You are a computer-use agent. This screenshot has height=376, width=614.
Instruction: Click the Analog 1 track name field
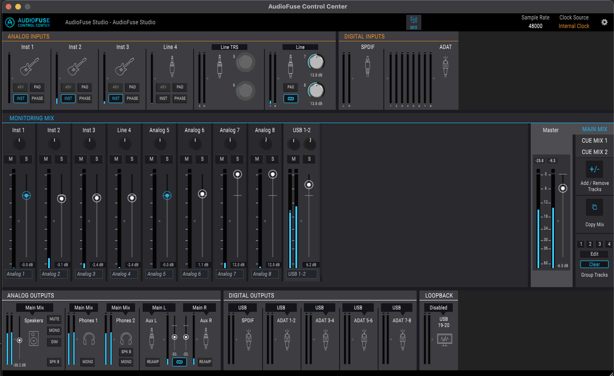tap(18, 274)
